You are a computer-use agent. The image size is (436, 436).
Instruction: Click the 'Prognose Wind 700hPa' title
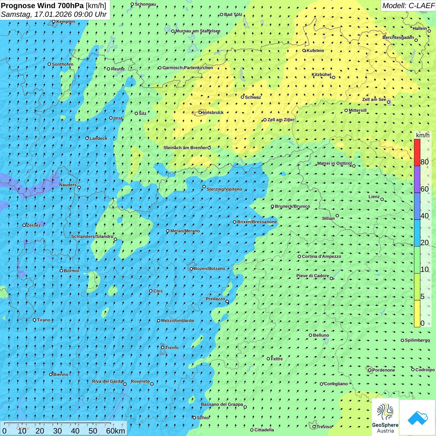42,6
